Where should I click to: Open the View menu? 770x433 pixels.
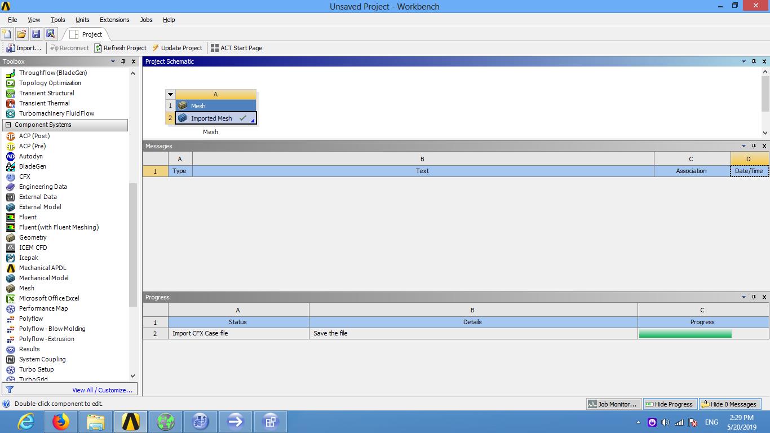(x=34, y=20)
